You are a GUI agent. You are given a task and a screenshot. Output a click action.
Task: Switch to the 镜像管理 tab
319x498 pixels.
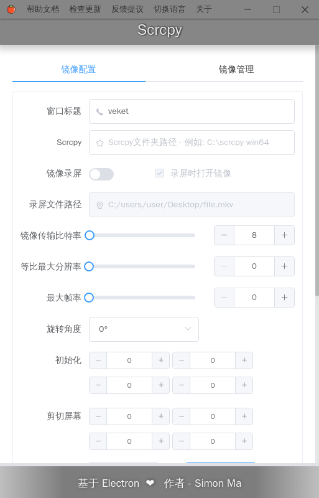click(236, 70)
